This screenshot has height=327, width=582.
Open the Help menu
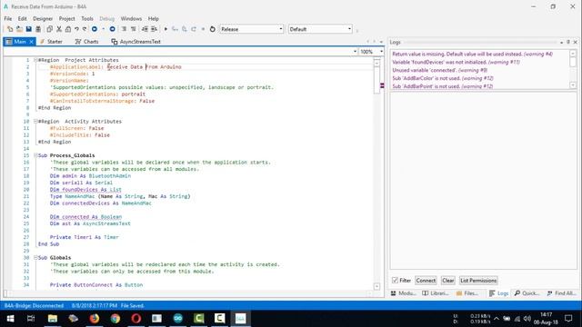tap(154, 18)
